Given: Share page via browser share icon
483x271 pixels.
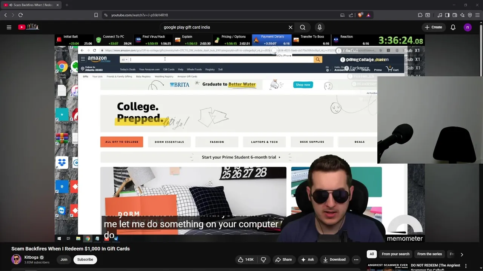Looking at the screenshot, I should 351,15.
